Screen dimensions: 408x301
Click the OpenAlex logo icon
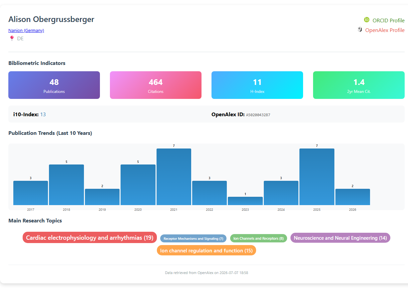click(x=360, y=30)
